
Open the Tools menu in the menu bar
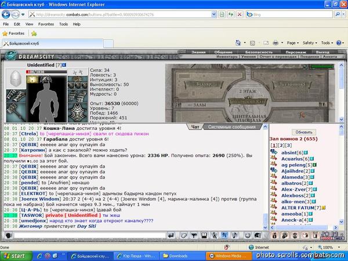tap(63, 24)
